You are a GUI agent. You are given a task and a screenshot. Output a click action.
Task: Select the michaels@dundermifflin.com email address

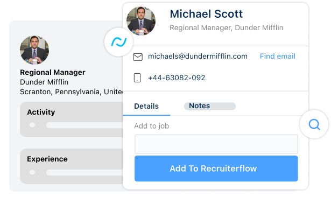198,56
